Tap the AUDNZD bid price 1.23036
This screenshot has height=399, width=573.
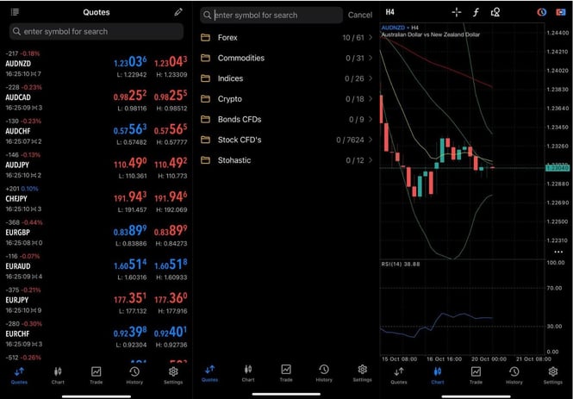[130, 62]
